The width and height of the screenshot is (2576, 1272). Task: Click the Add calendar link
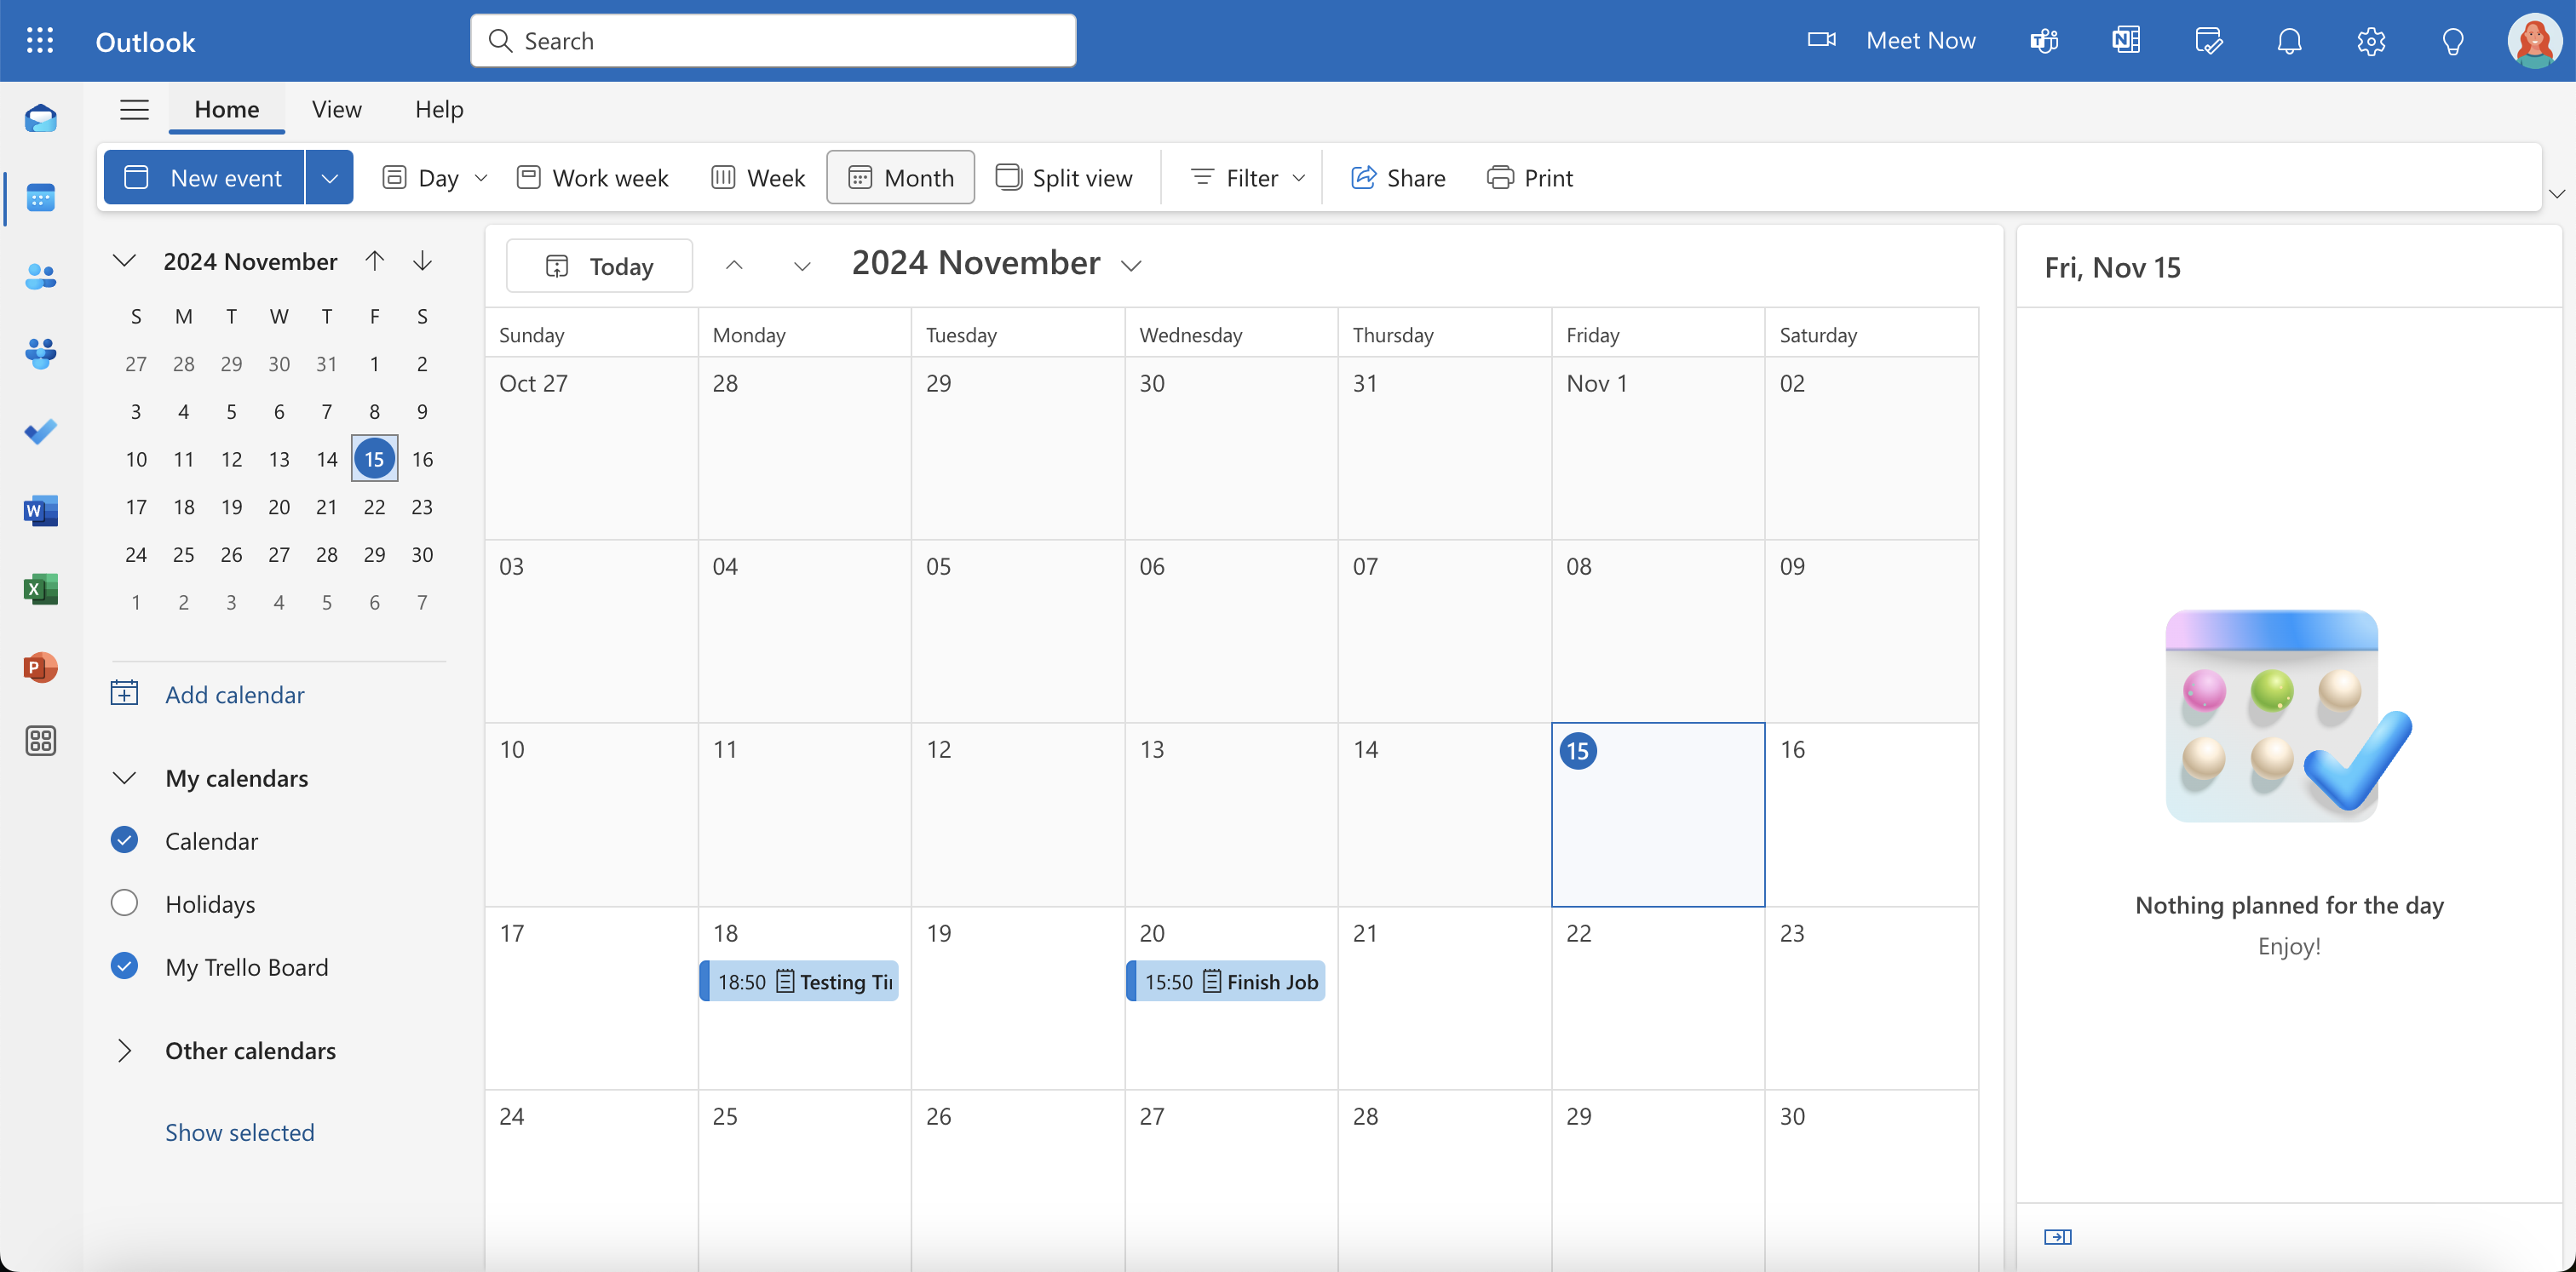tap(235, 693)
